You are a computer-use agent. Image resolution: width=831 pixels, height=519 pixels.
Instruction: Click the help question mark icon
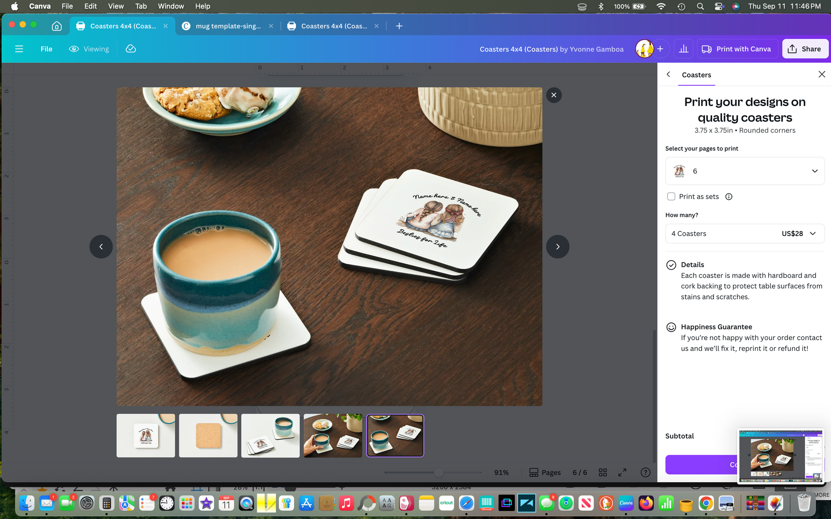point(645,472)
